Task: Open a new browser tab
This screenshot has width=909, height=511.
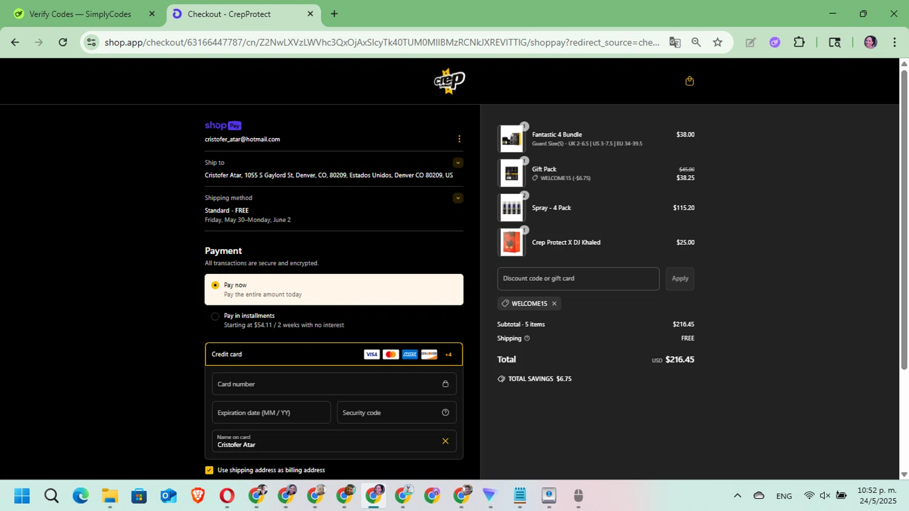Action: [x=334, y=14]
